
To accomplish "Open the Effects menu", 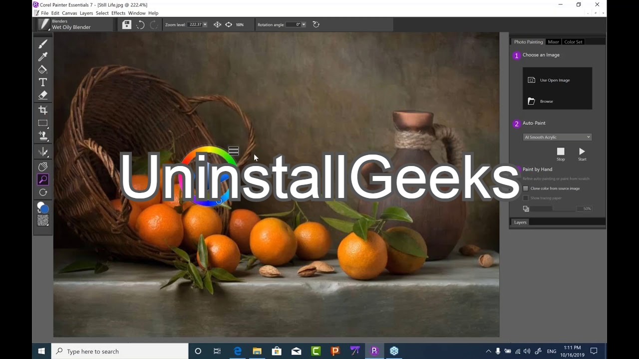I will [x=118, y=13].
